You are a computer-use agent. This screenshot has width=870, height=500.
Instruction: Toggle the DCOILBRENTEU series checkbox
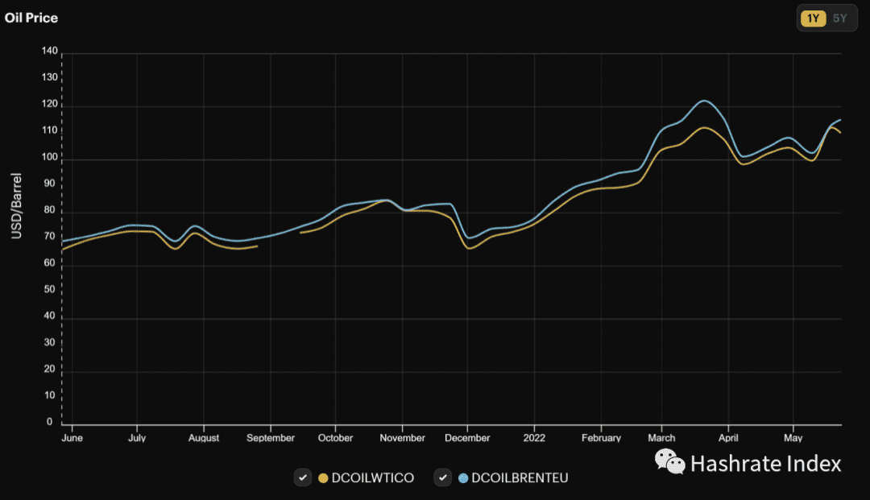click(x=443, y=477)
